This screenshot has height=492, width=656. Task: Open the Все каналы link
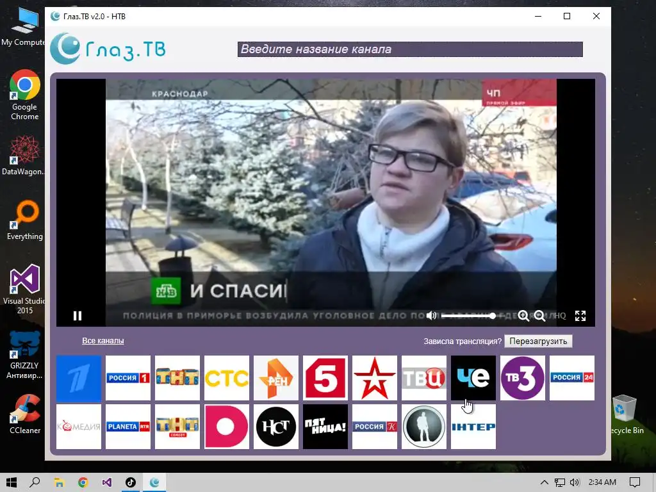point(103,341)
